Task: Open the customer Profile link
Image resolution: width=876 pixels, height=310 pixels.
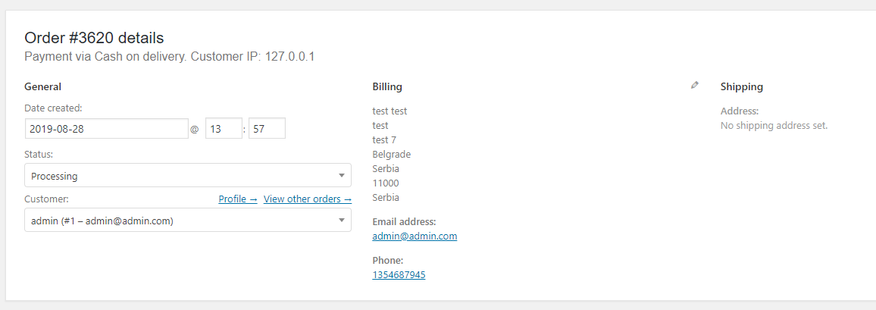Action: (238, 199)
